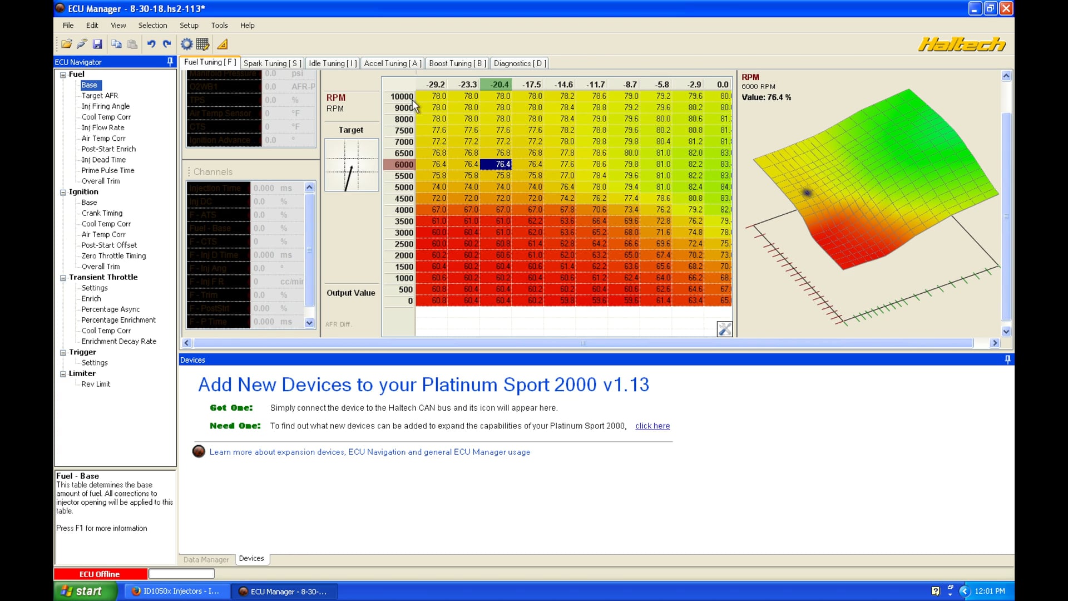Select the table edit grid icon

coord(202,44)
